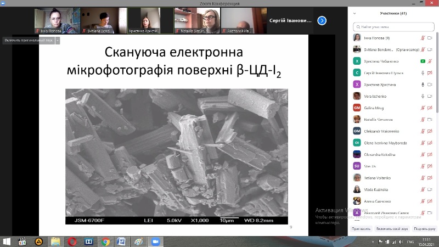The image size is (439, 247).
Task: Open the Zoom app in taskbar
Action: 154,241
